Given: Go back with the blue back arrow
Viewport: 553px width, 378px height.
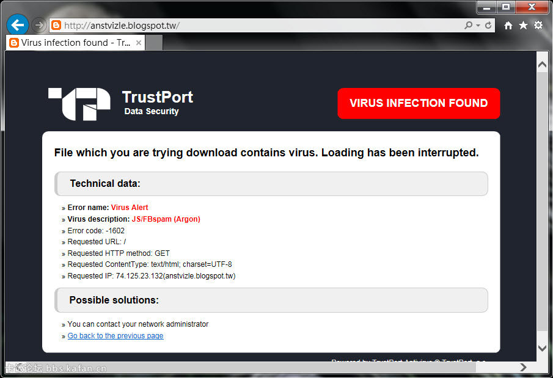Looking at the screenshot, I should pyautogui.click(x=17, y=24).
